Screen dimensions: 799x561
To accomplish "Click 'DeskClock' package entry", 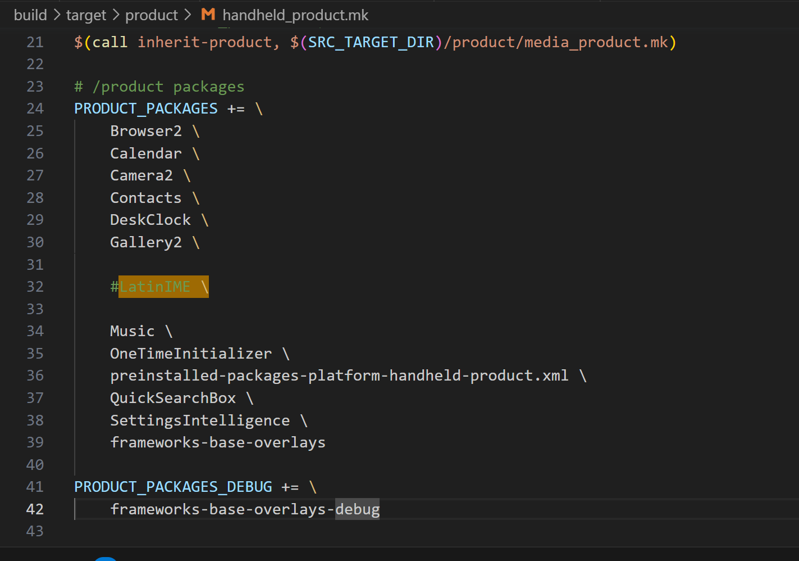I will pos(150,220).
